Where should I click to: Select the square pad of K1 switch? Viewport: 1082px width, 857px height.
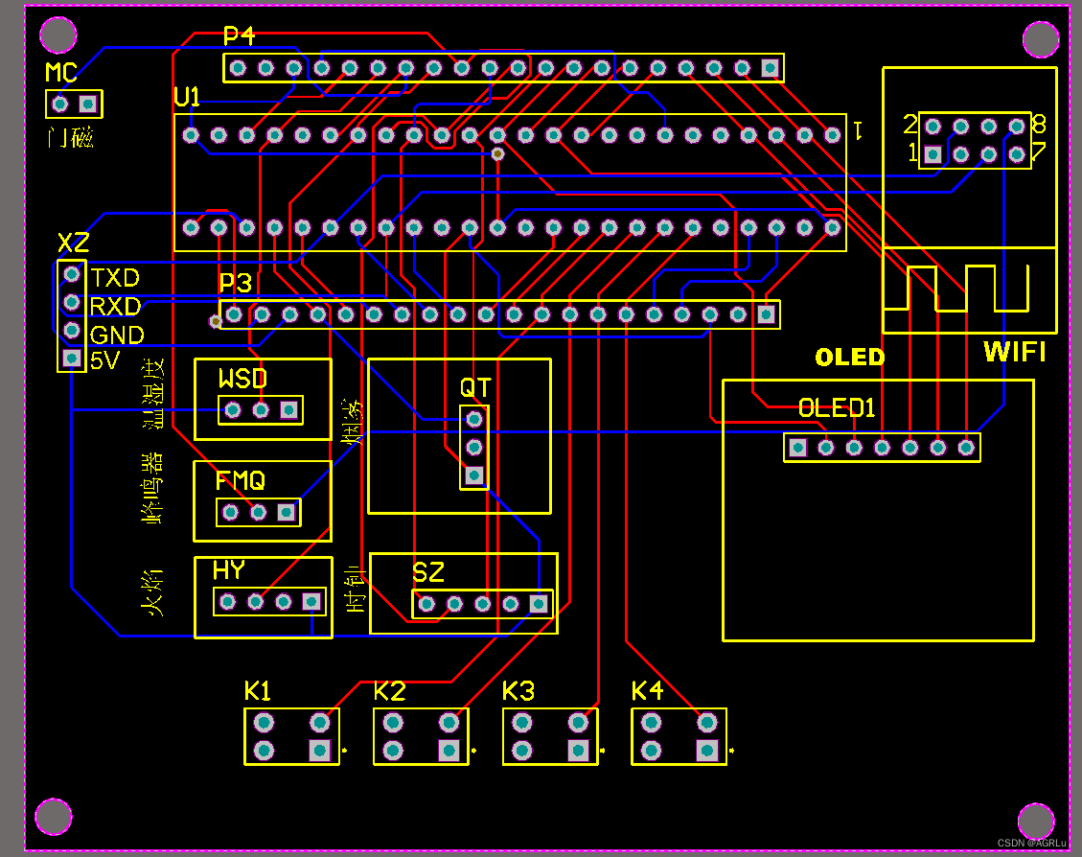(x=319, y=751)
